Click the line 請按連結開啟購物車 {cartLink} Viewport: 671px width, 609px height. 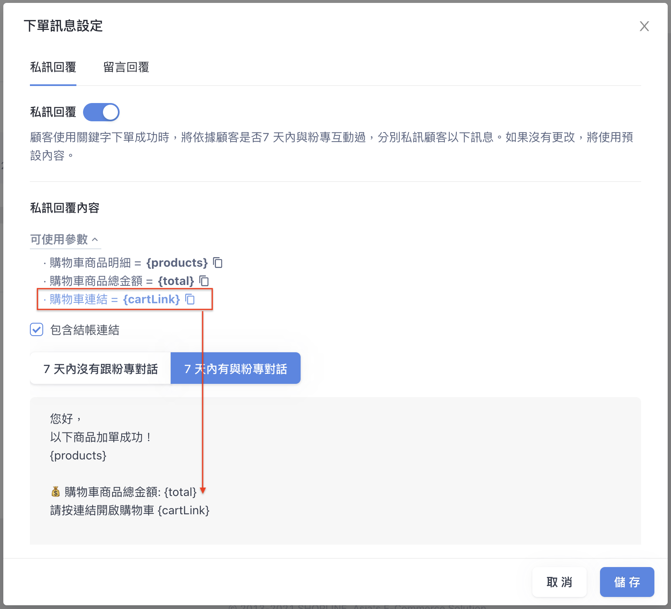(x=130, y=510)
